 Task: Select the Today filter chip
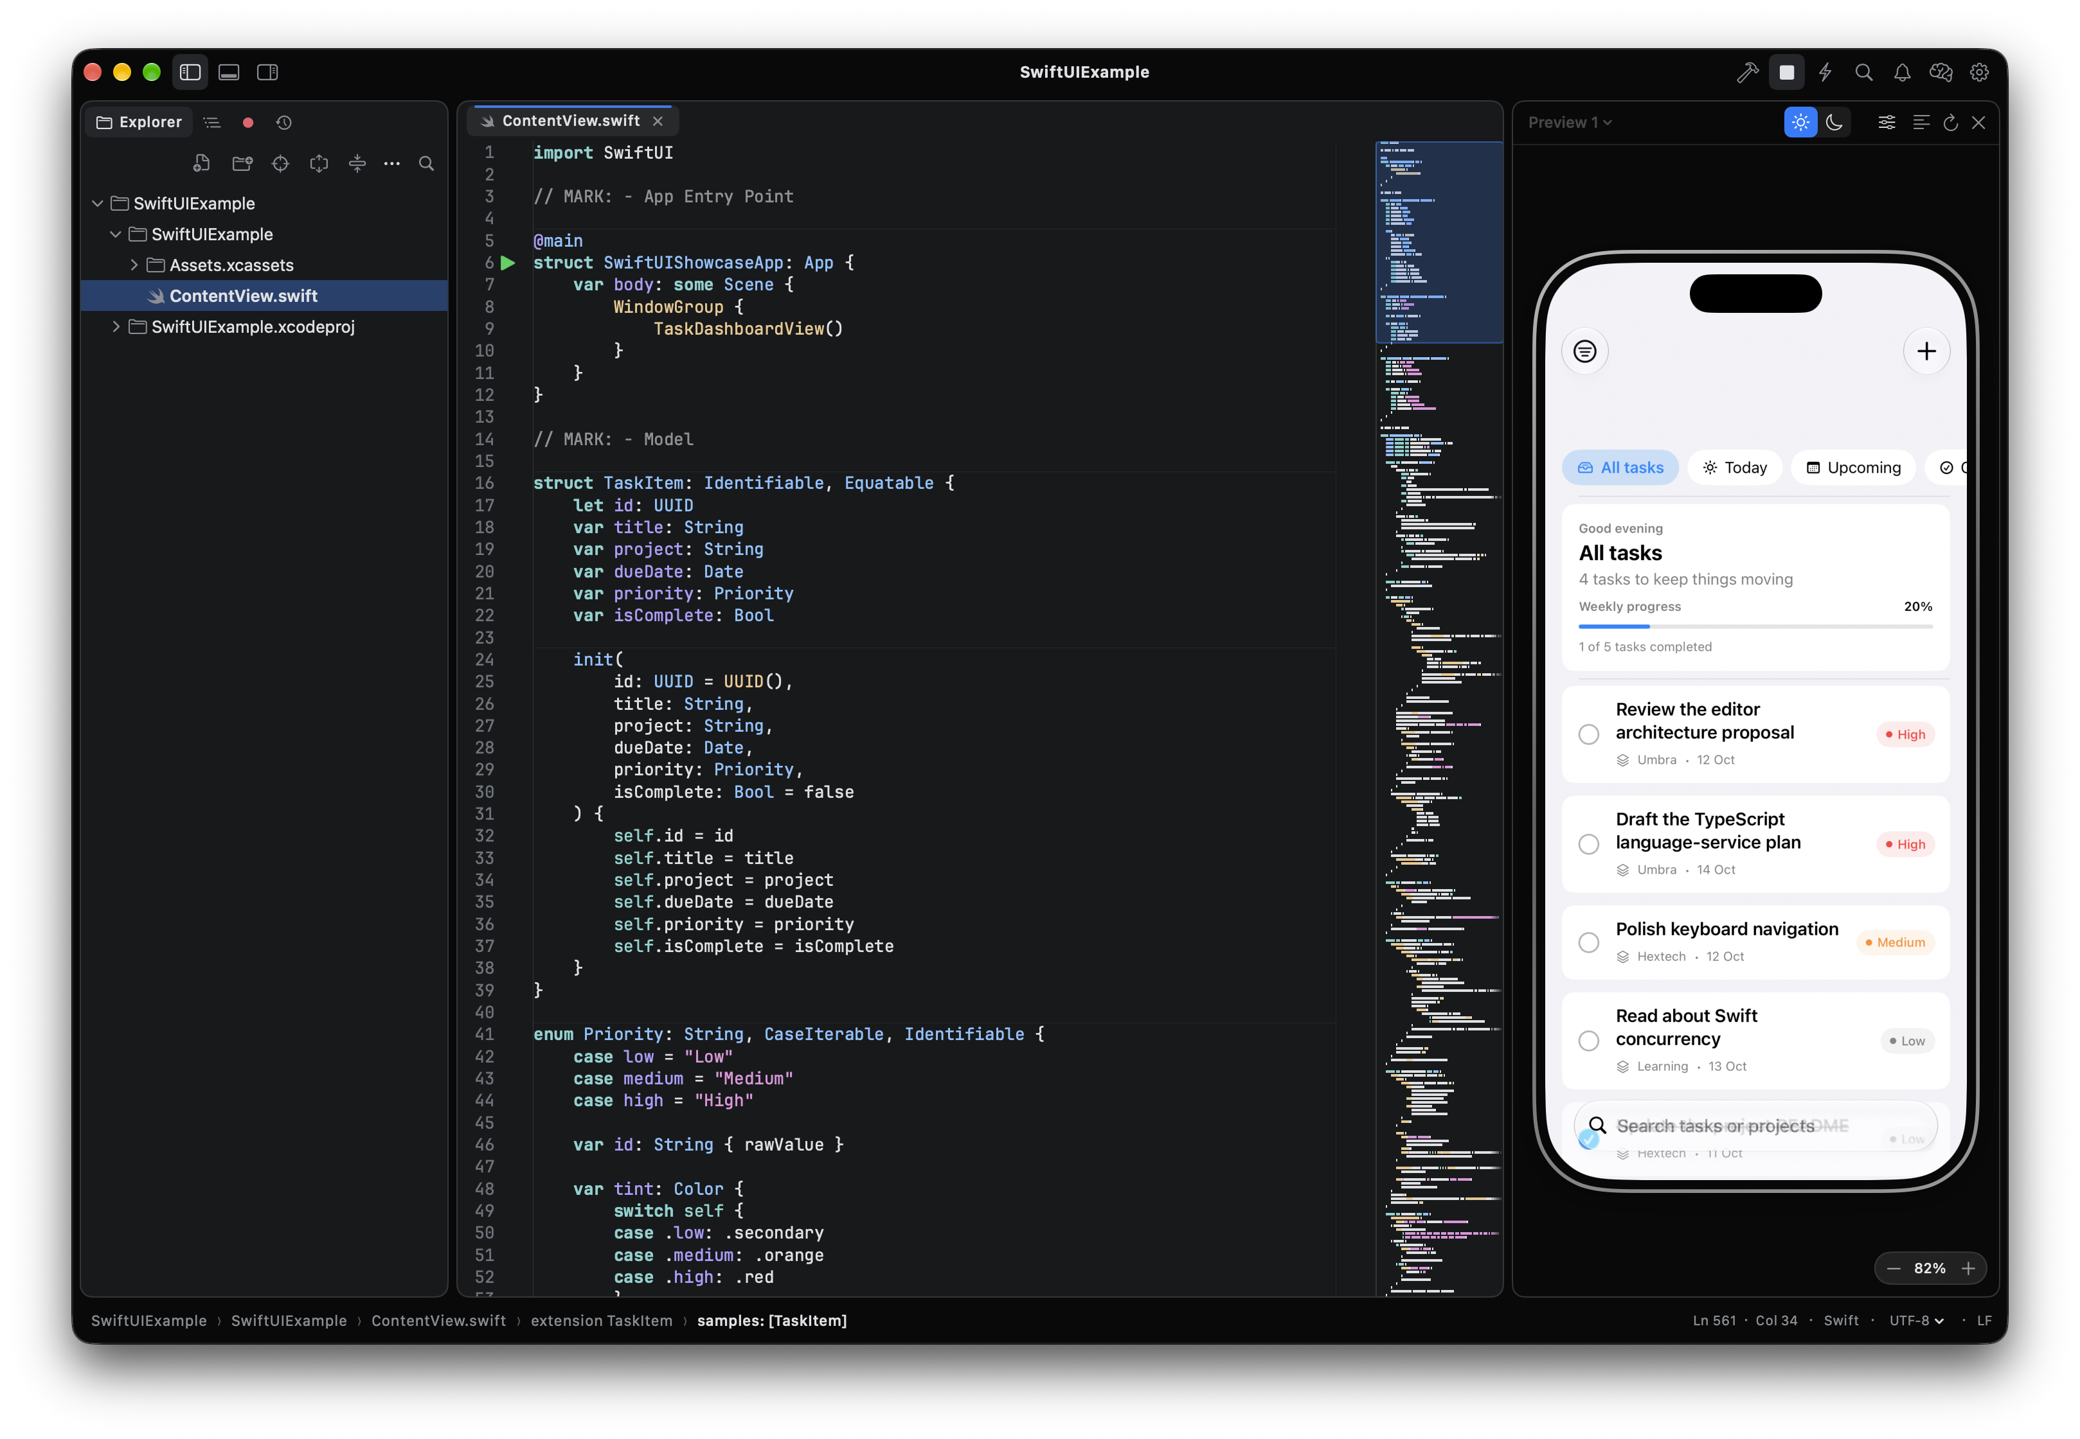(1735, 468)
